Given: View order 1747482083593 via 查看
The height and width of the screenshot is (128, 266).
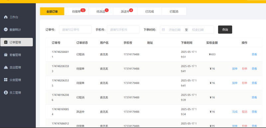Looking at the screenshot, I should (254, 69).
